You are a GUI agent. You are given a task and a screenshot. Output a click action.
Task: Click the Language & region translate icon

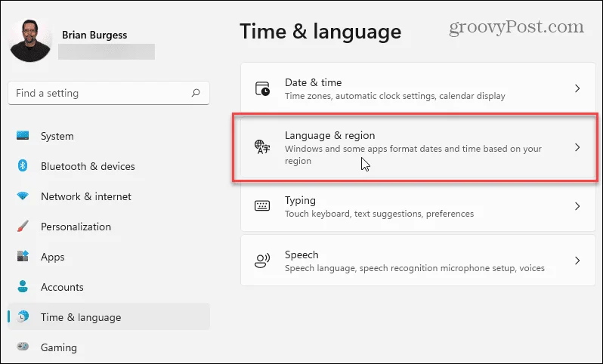tap(262, 147)
